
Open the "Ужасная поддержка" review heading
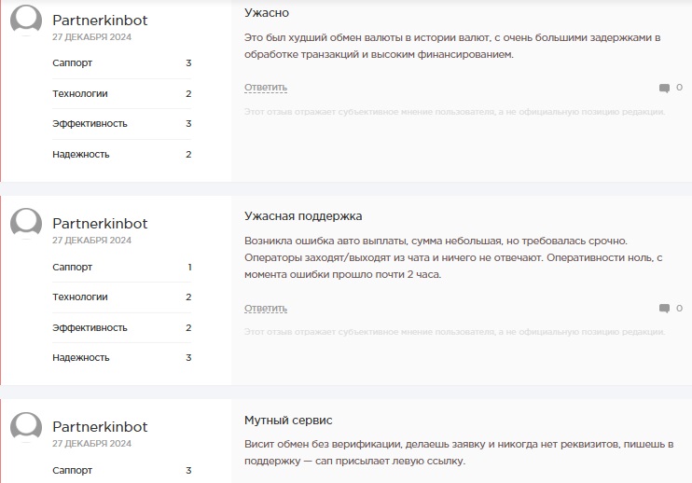303,216
